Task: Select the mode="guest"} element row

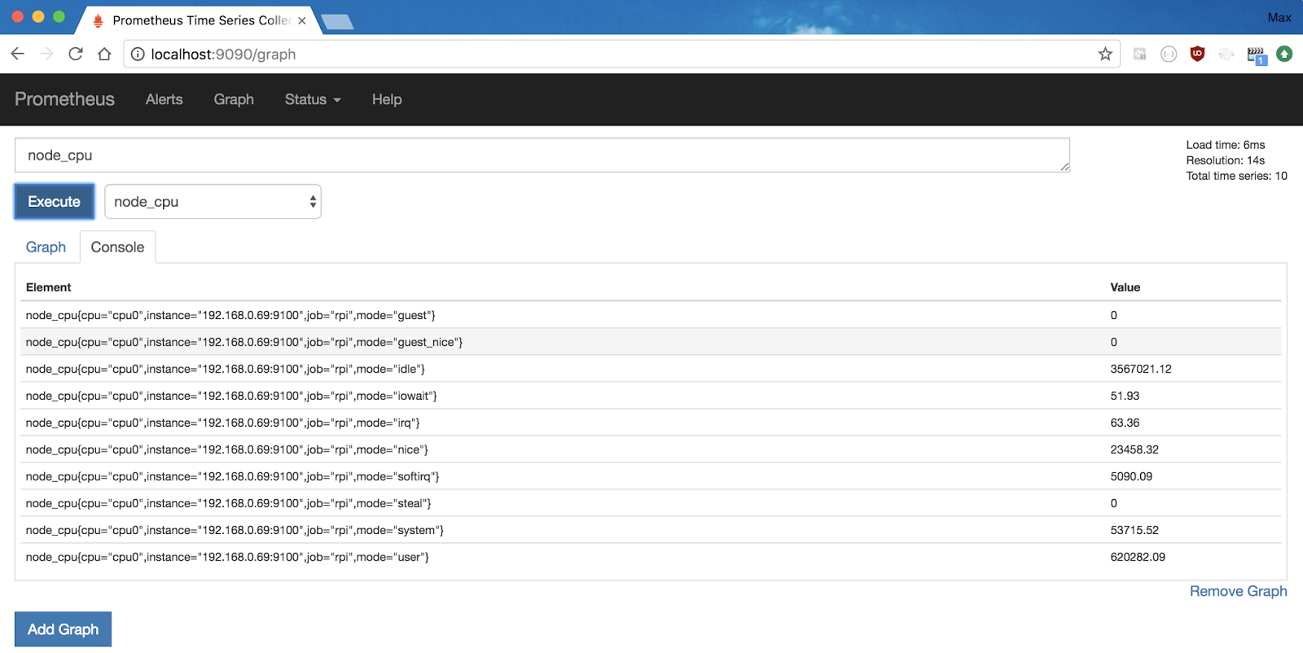Action: click(651, 315)
